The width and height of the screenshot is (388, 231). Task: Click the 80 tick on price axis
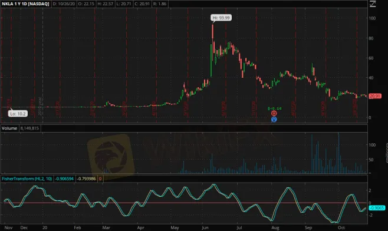[x=371, y=38]
